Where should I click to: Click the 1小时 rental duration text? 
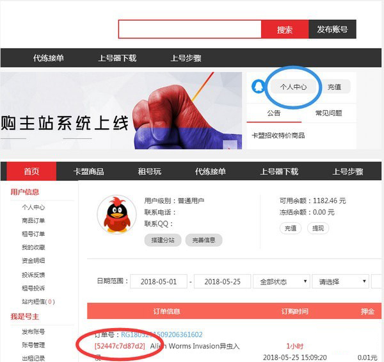tap(295, 346)
